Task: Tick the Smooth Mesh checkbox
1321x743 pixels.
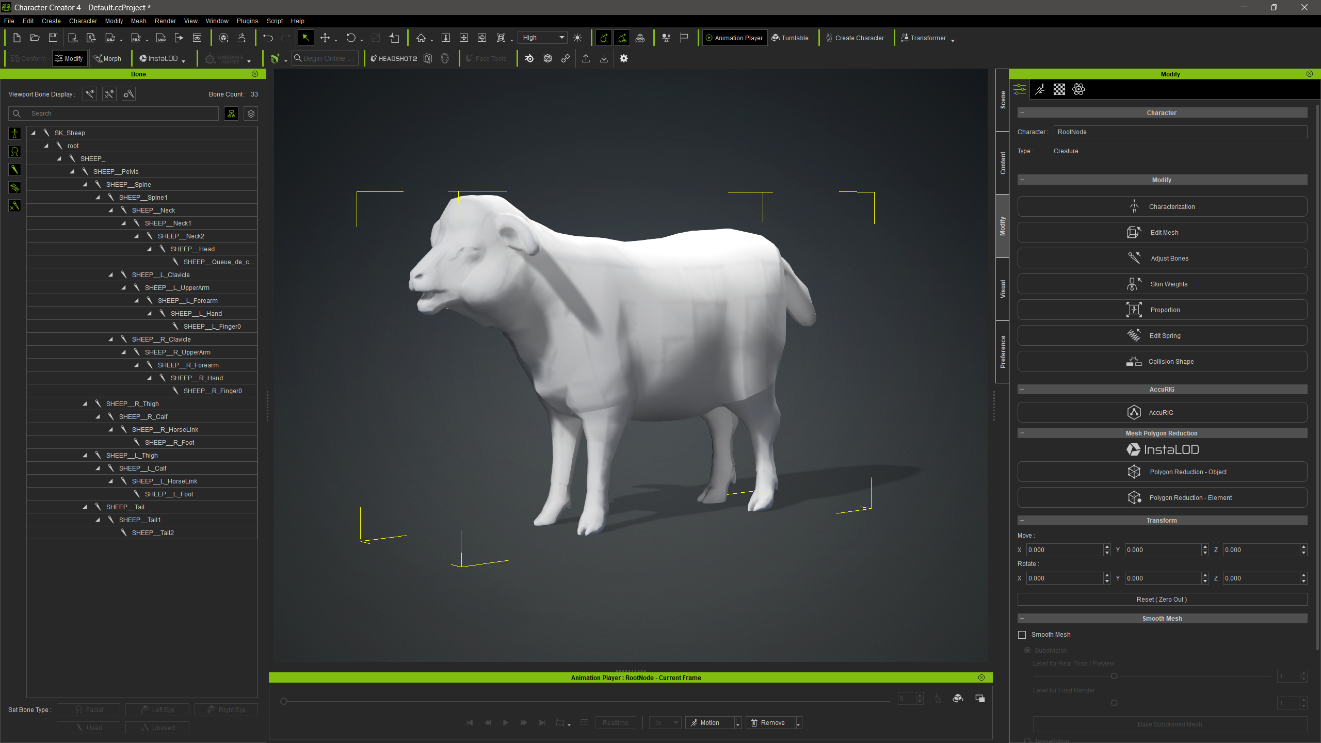Action: [1022, 635]
